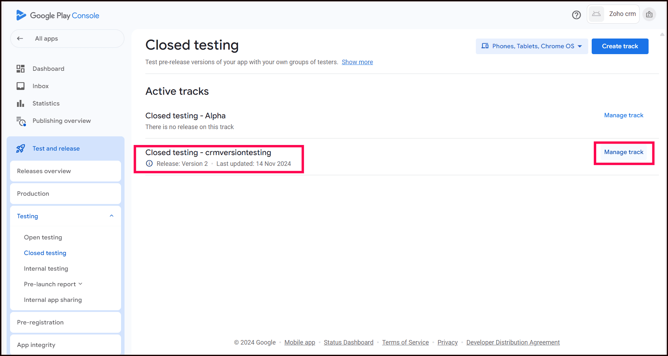Viewport: 668px width, 356px height.
Task: Click Manage track for crmversiontesting
Action: tap(624, 152)
